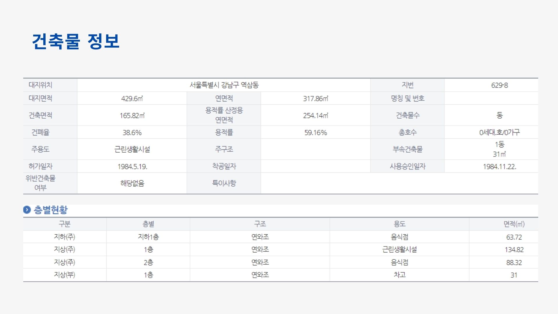
Task: Select the 차고 usage cell
Action: click(x=399, y=275)
